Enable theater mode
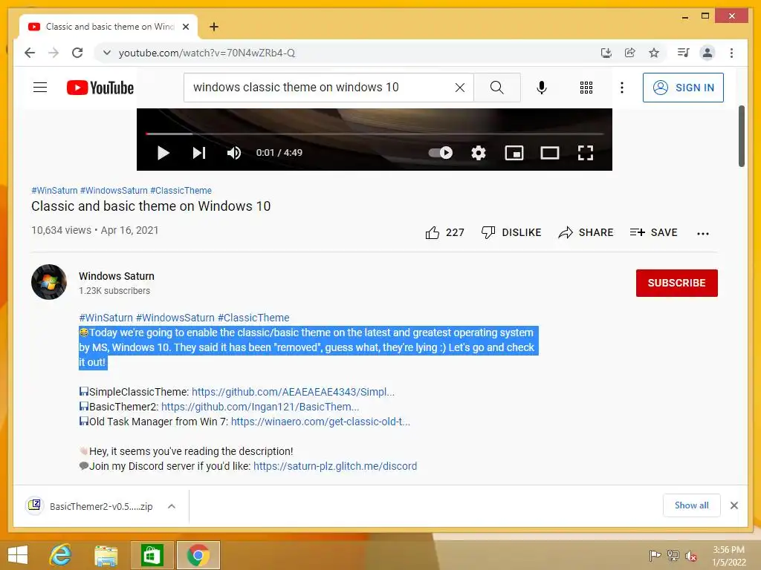Image resolution: width=761 pixels, height=570 pixels. [x=550, y=153]
